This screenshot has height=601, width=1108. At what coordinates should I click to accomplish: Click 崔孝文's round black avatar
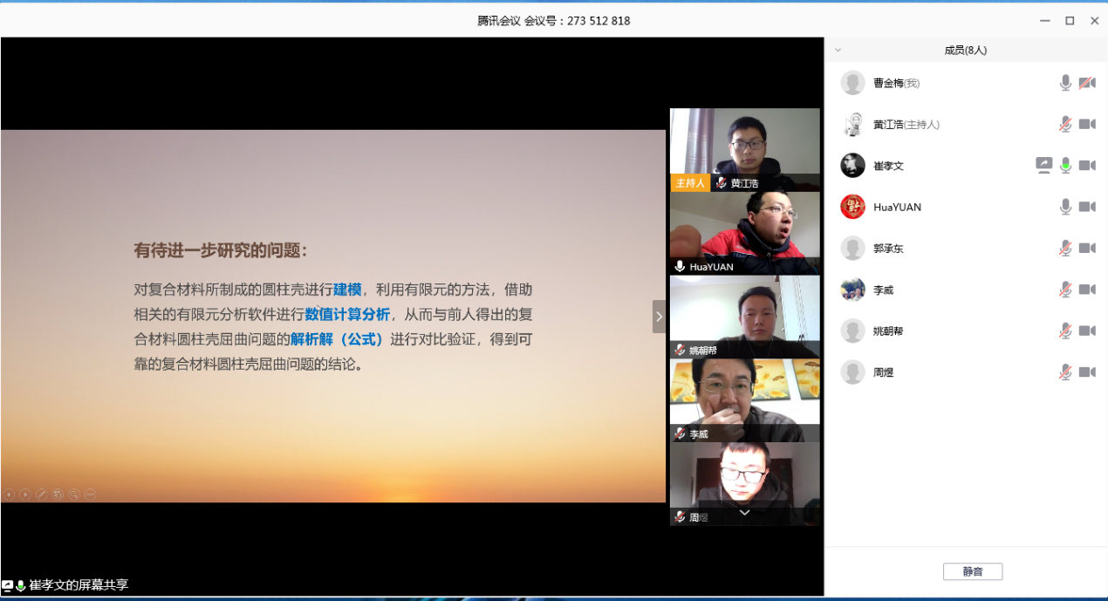[852, 166]
